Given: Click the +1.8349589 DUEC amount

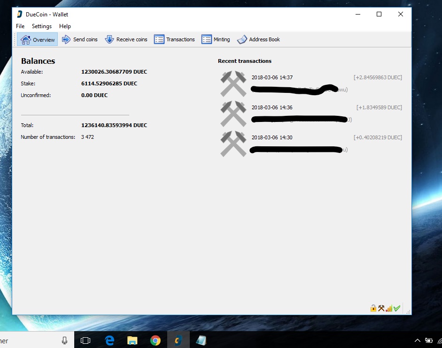Looking at the screenshot, I should tap(379, 107).
